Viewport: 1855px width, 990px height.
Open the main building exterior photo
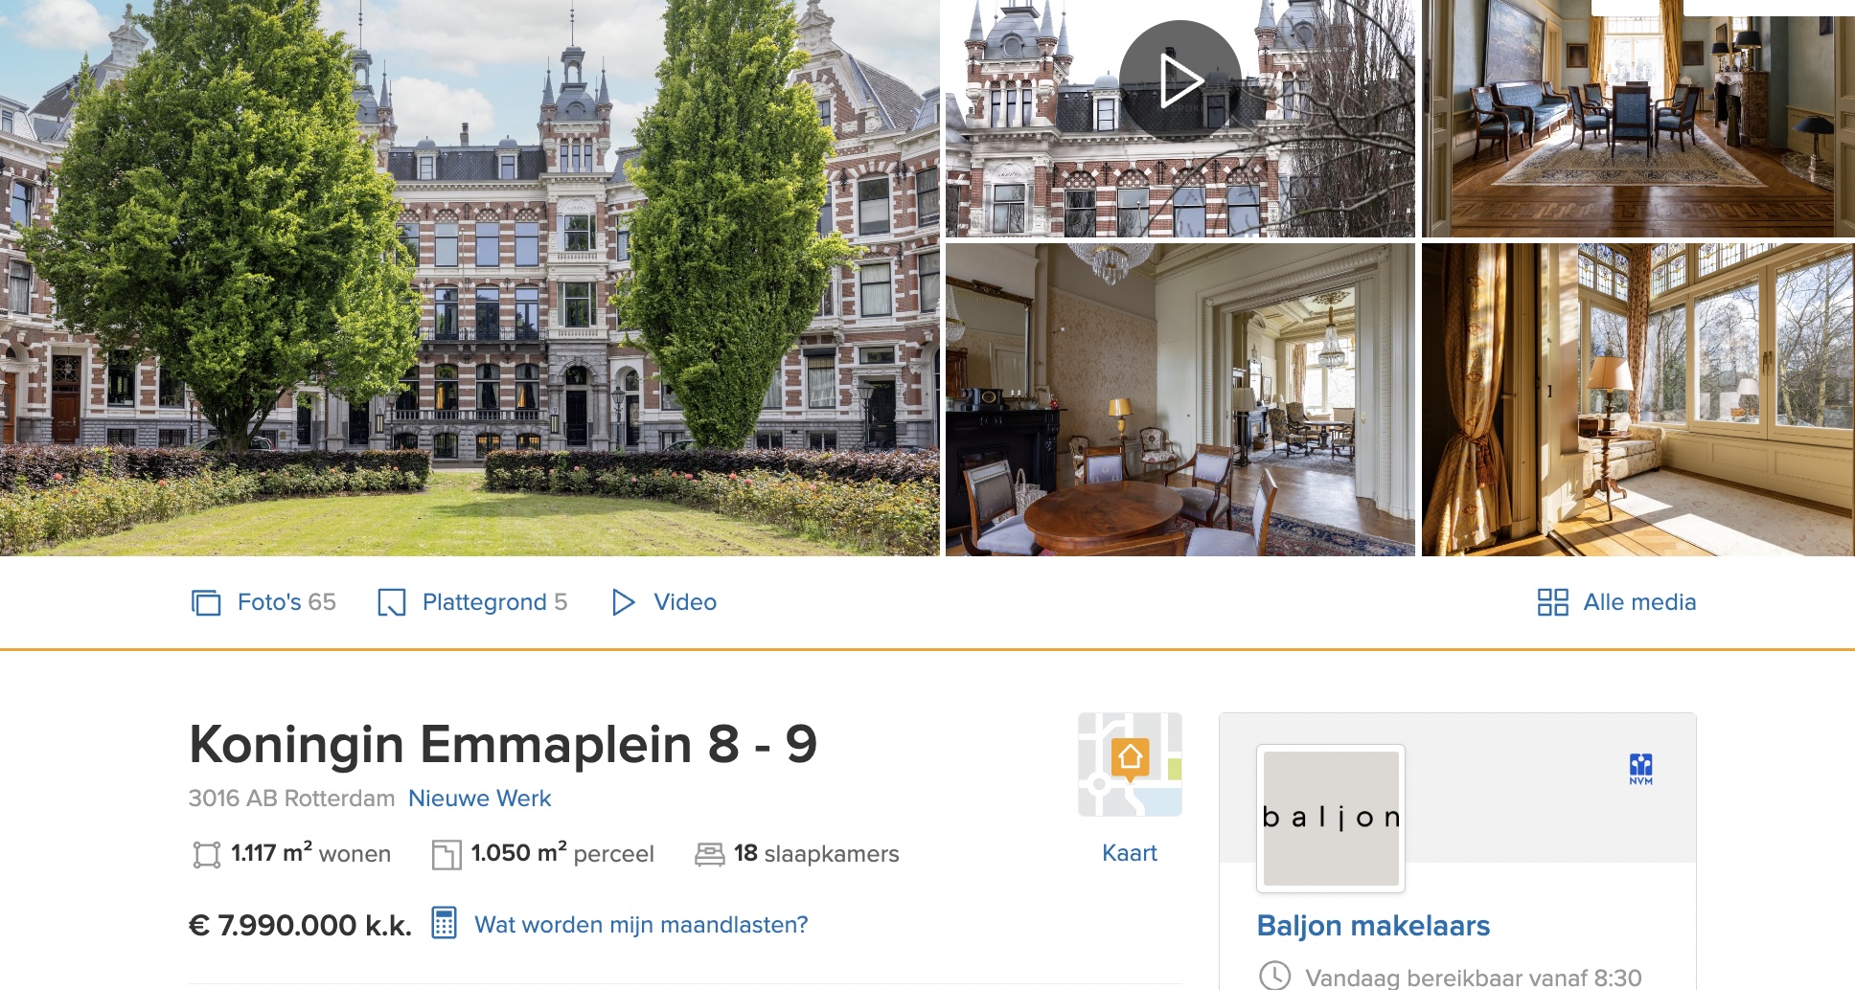click(x=469, y=278)
